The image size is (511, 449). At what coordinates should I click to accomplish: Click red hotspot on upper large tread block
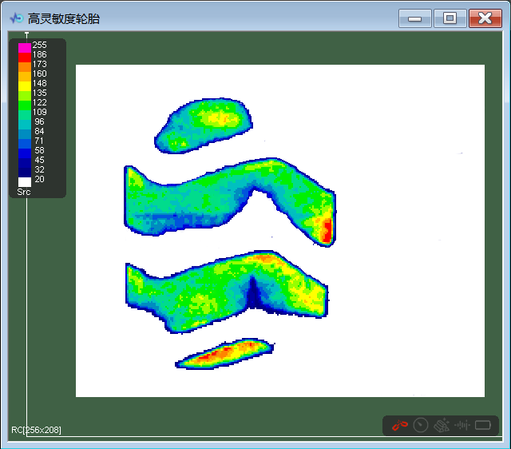click(327, 230)
